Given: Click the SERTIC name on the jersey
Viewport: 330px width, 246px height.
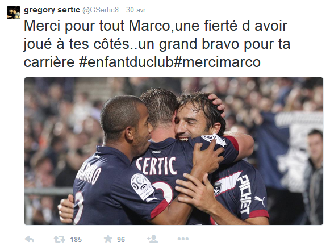Looking at the screenshot, I should [x=156, y=166].
